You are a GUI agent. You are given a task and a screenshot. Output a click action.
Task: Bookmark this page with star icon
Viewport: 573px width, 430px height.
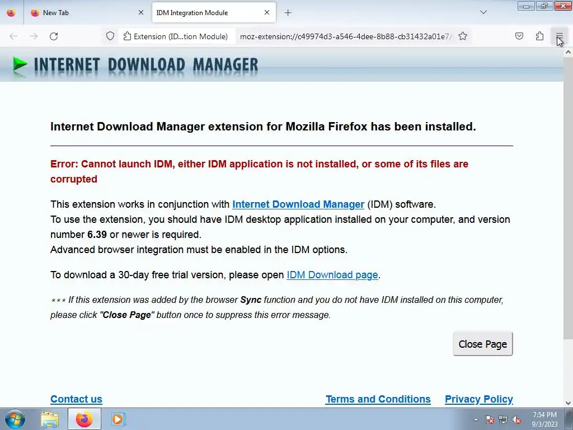[x=463, y=36]
